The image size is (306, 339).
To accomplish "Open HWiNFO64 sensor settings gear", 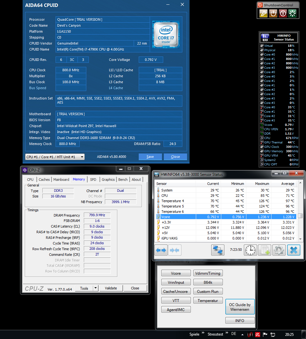I will click(x=279, y=250).
